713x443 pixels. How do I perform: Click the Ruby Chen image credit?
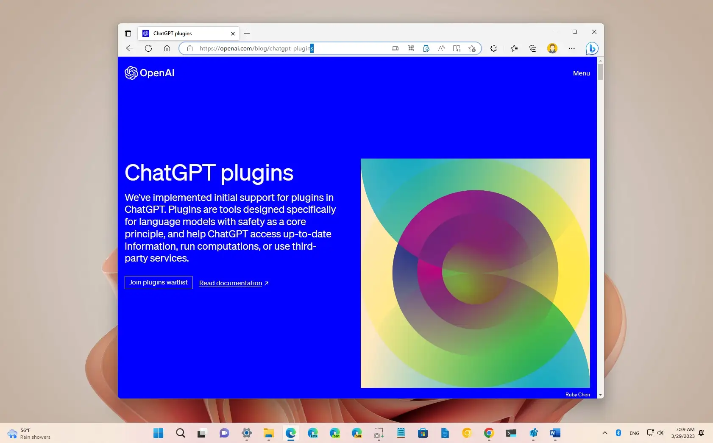click(x=577, y=394)
